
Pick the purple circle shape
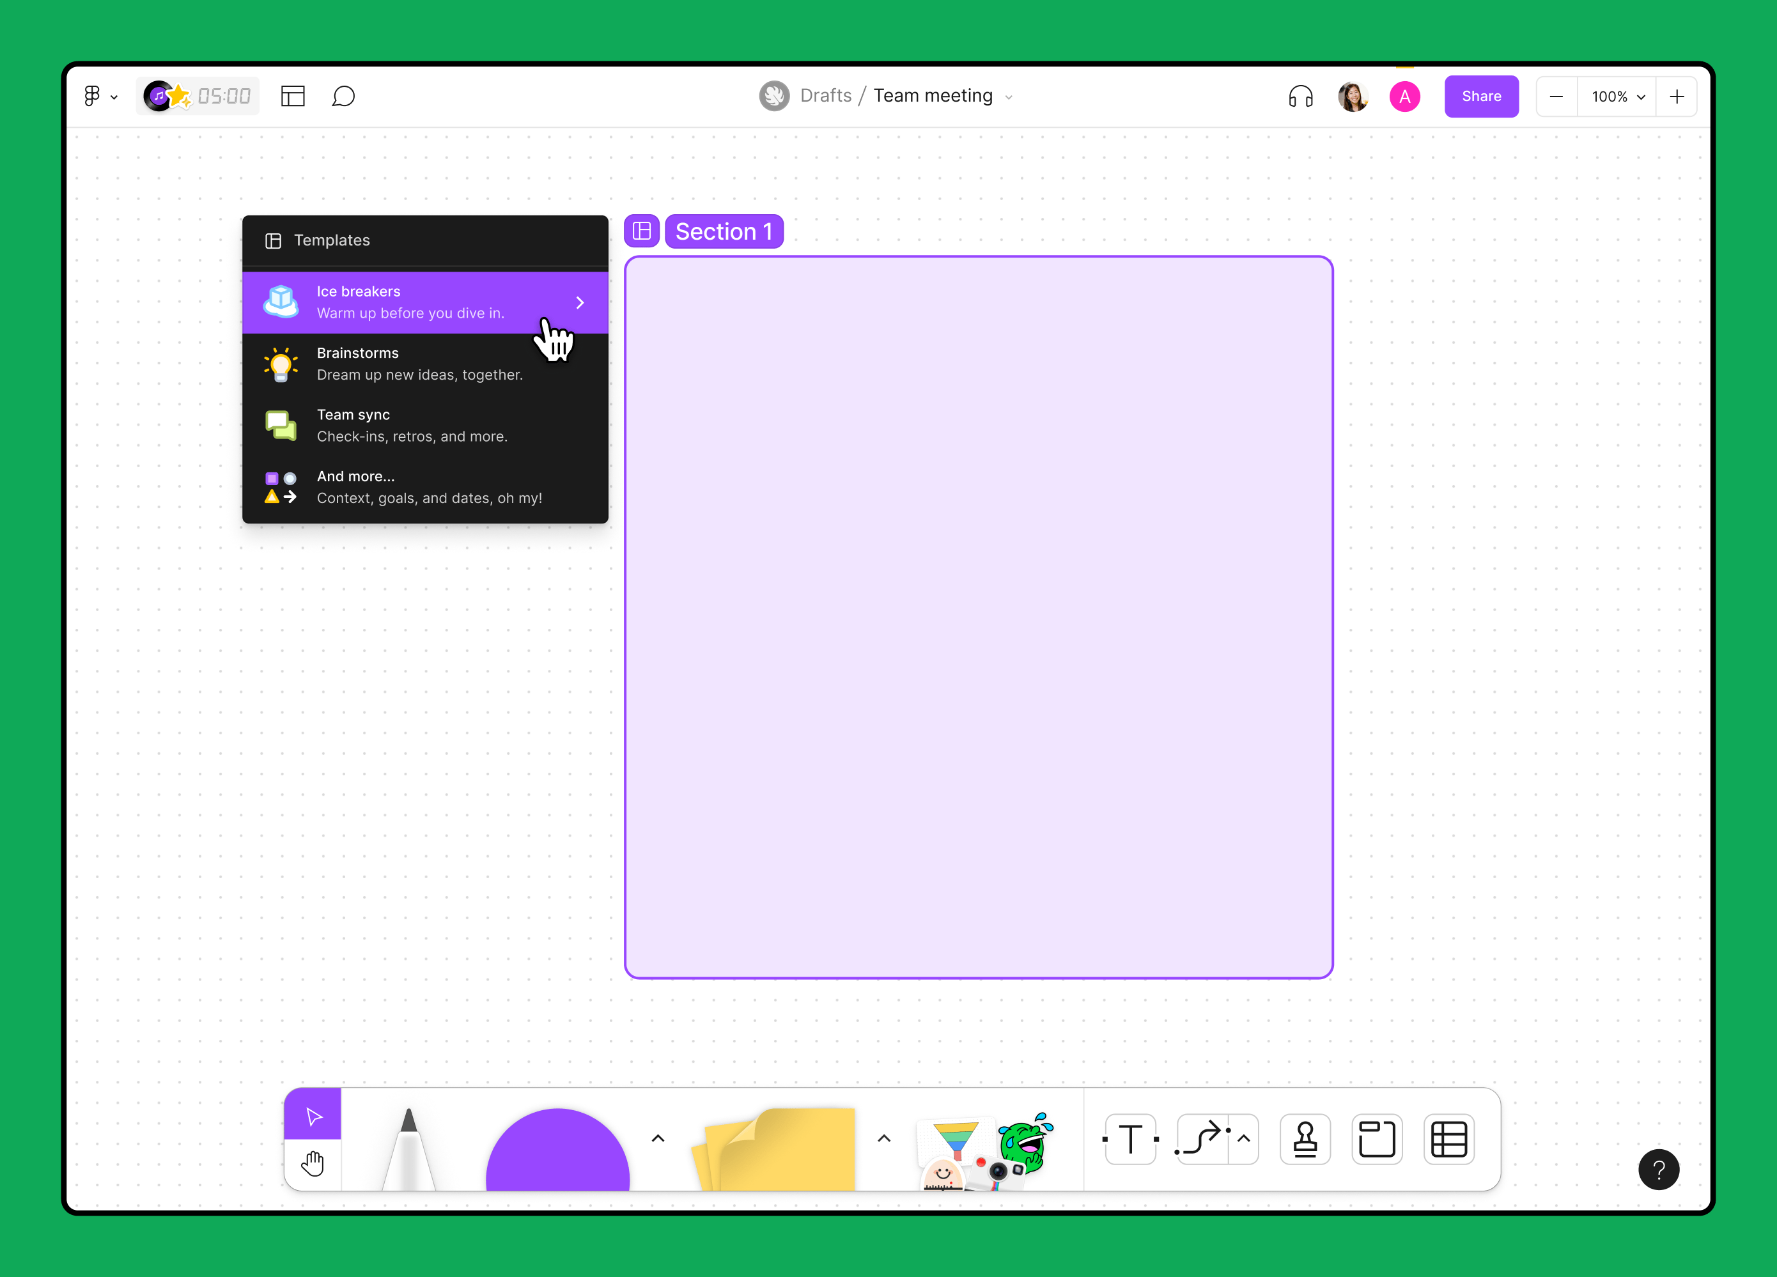pyautogui.click(x=557, y=1152)
